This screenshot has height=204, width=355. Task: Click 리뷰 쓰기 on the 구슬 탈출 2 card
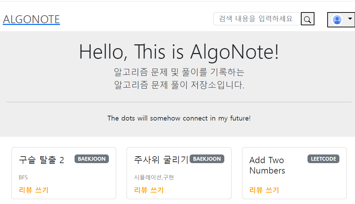tap(33, 190)
